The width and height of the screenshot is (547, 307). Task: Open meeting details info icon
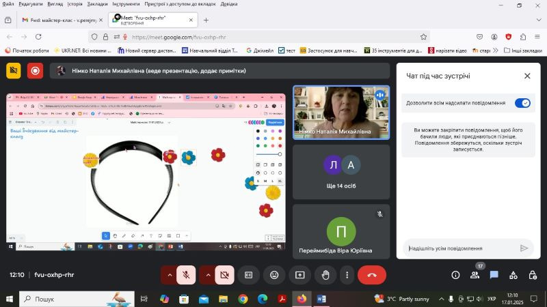coord(455,275)
